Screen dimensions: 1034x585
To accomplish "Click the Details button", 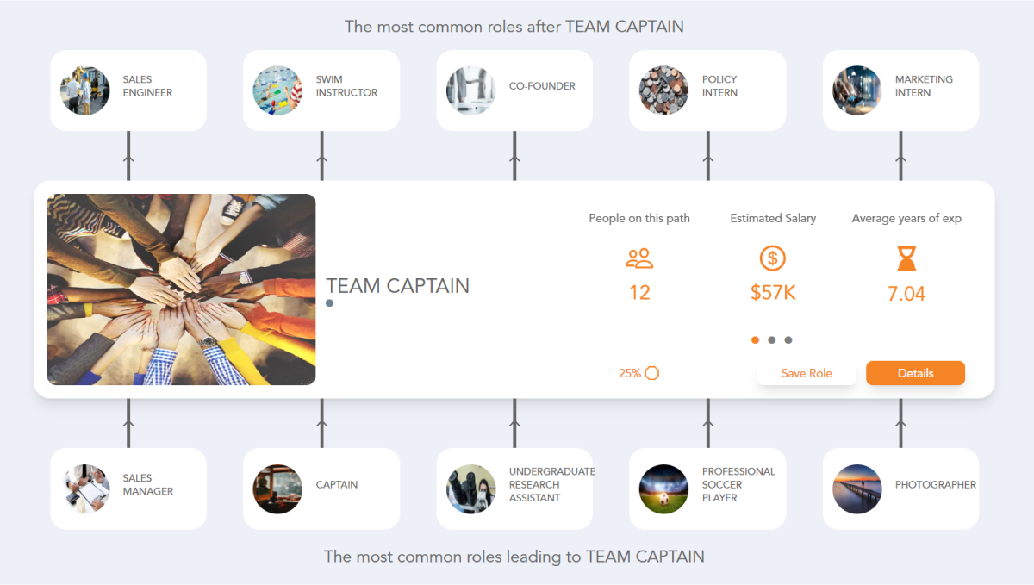I will click(x=915, y=373).
